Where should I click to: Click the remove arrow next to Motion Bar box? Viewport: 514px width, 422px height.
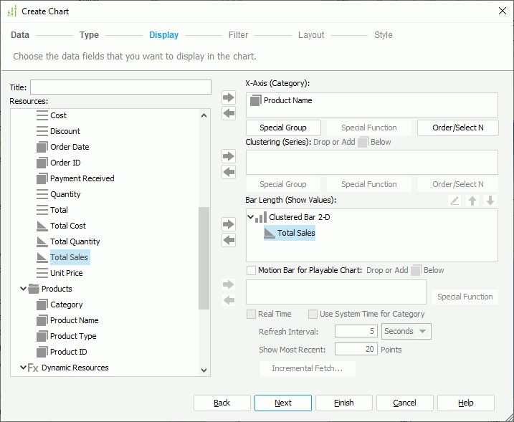[x=229, y=299]
